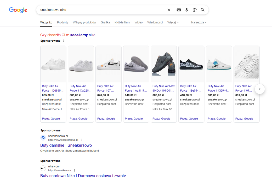Clear the search box with X icon
This screenshot has height=177, width=272.
[x=169, y=10]
